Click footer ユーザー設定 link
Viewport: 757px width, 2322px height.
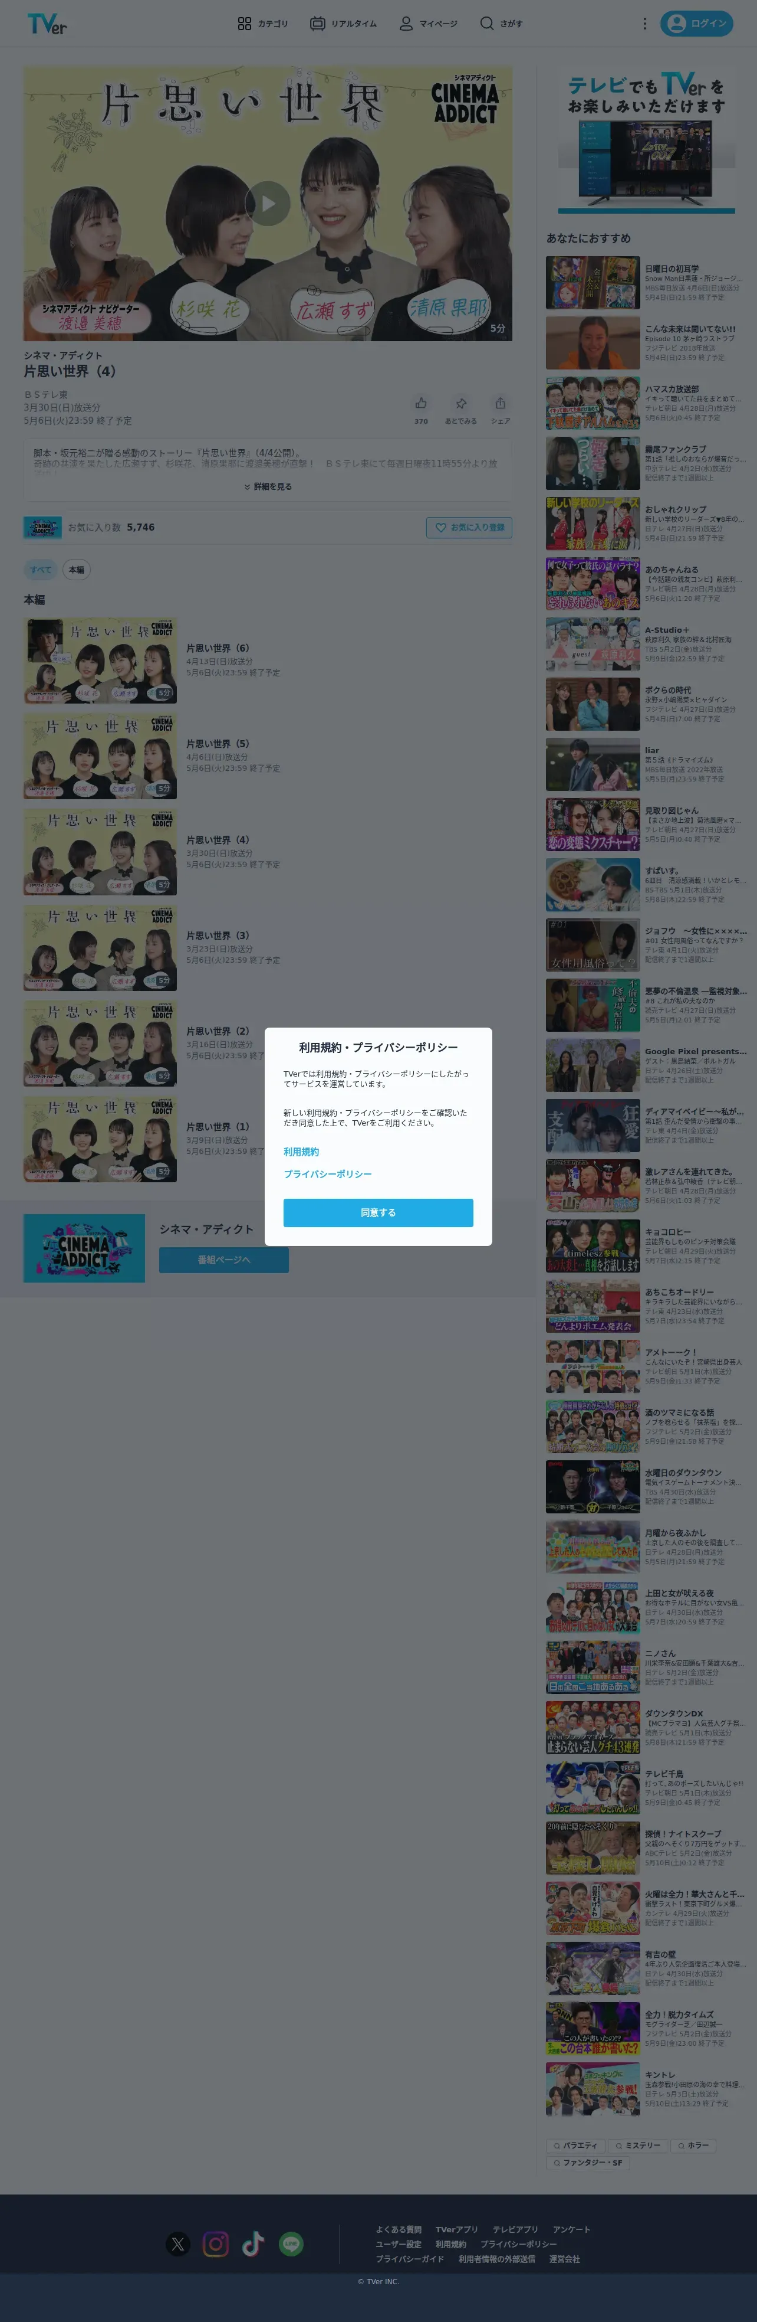coord(398,2243)
